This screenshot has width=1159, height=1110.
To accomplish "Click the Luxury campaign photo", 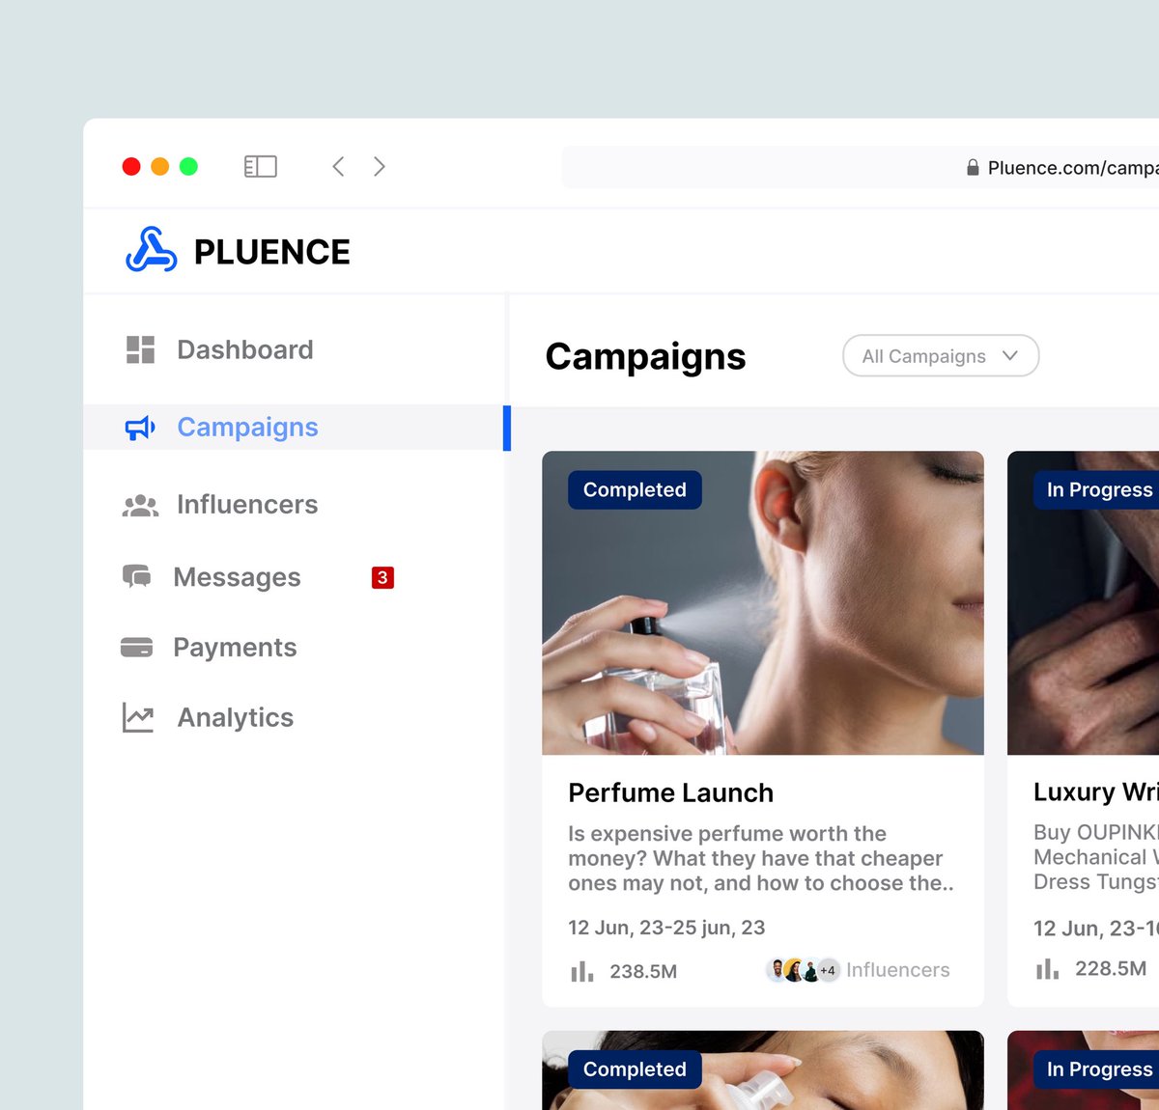I will (x=1083, y=603).
